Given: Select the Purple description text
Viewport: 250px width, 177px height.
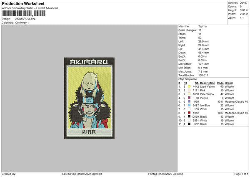Looking at the screenshot, I should coord(204,98).
